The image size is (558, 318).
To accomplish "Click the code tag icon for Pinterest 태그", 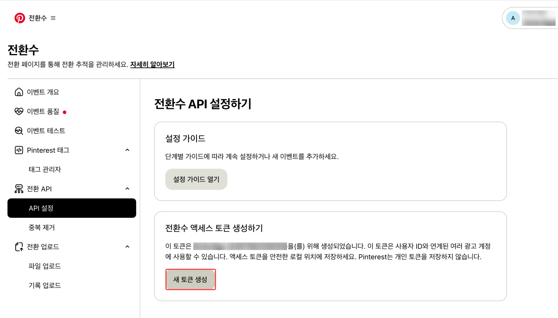I will tap(19, 150).
